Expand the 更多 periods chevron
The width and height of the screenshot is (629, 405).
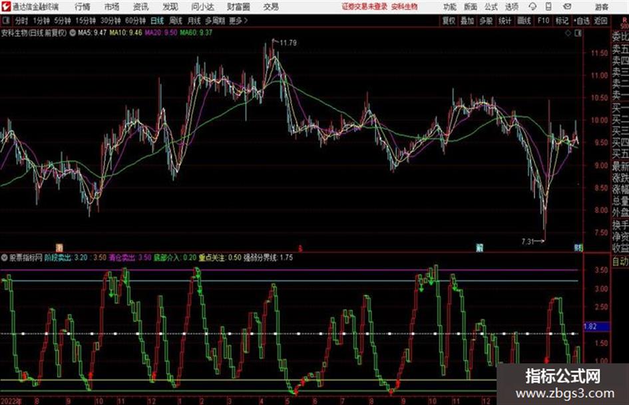click(239, 21)
